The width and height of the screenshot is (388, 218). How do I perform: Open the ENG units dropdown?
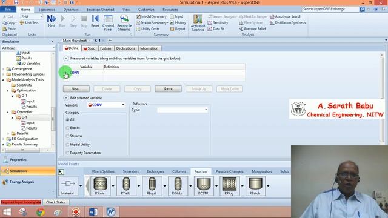[41, 16]
